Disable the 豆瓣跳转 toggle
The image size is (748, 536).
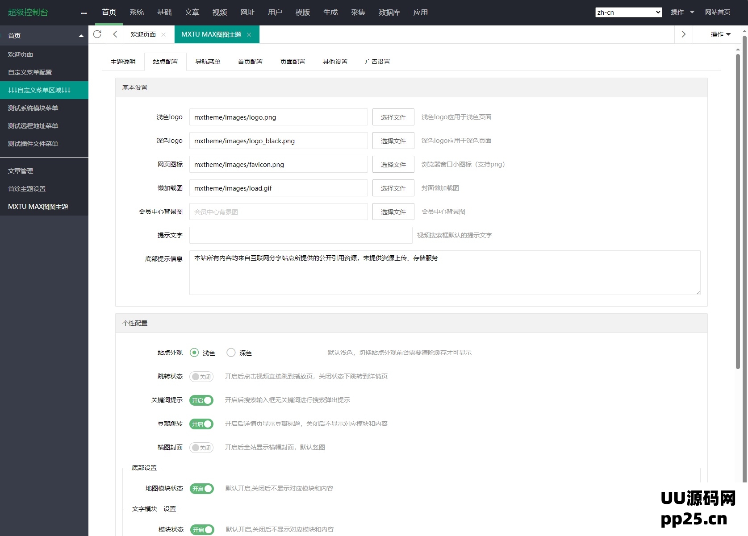201,424
